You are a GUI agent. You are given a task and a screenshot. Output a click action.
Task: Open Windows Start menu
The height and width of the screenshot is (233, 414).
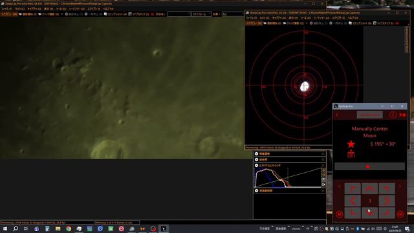pos(5,228)
